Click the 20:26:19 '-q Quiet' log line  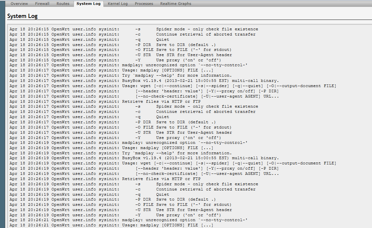point(89,194)
